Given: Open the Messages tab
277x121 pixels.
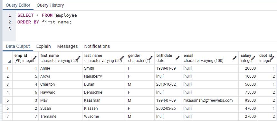Looking at the screenshot, I should [x=67, y=46].
